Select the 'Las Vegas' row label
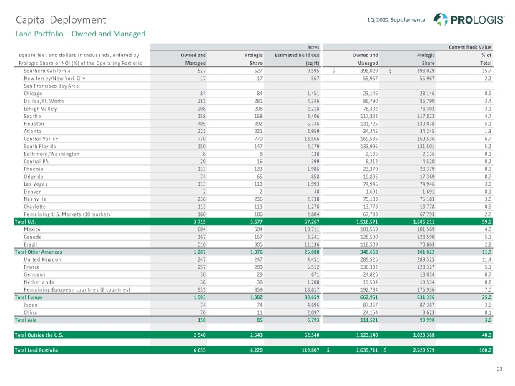 (36, 184)
